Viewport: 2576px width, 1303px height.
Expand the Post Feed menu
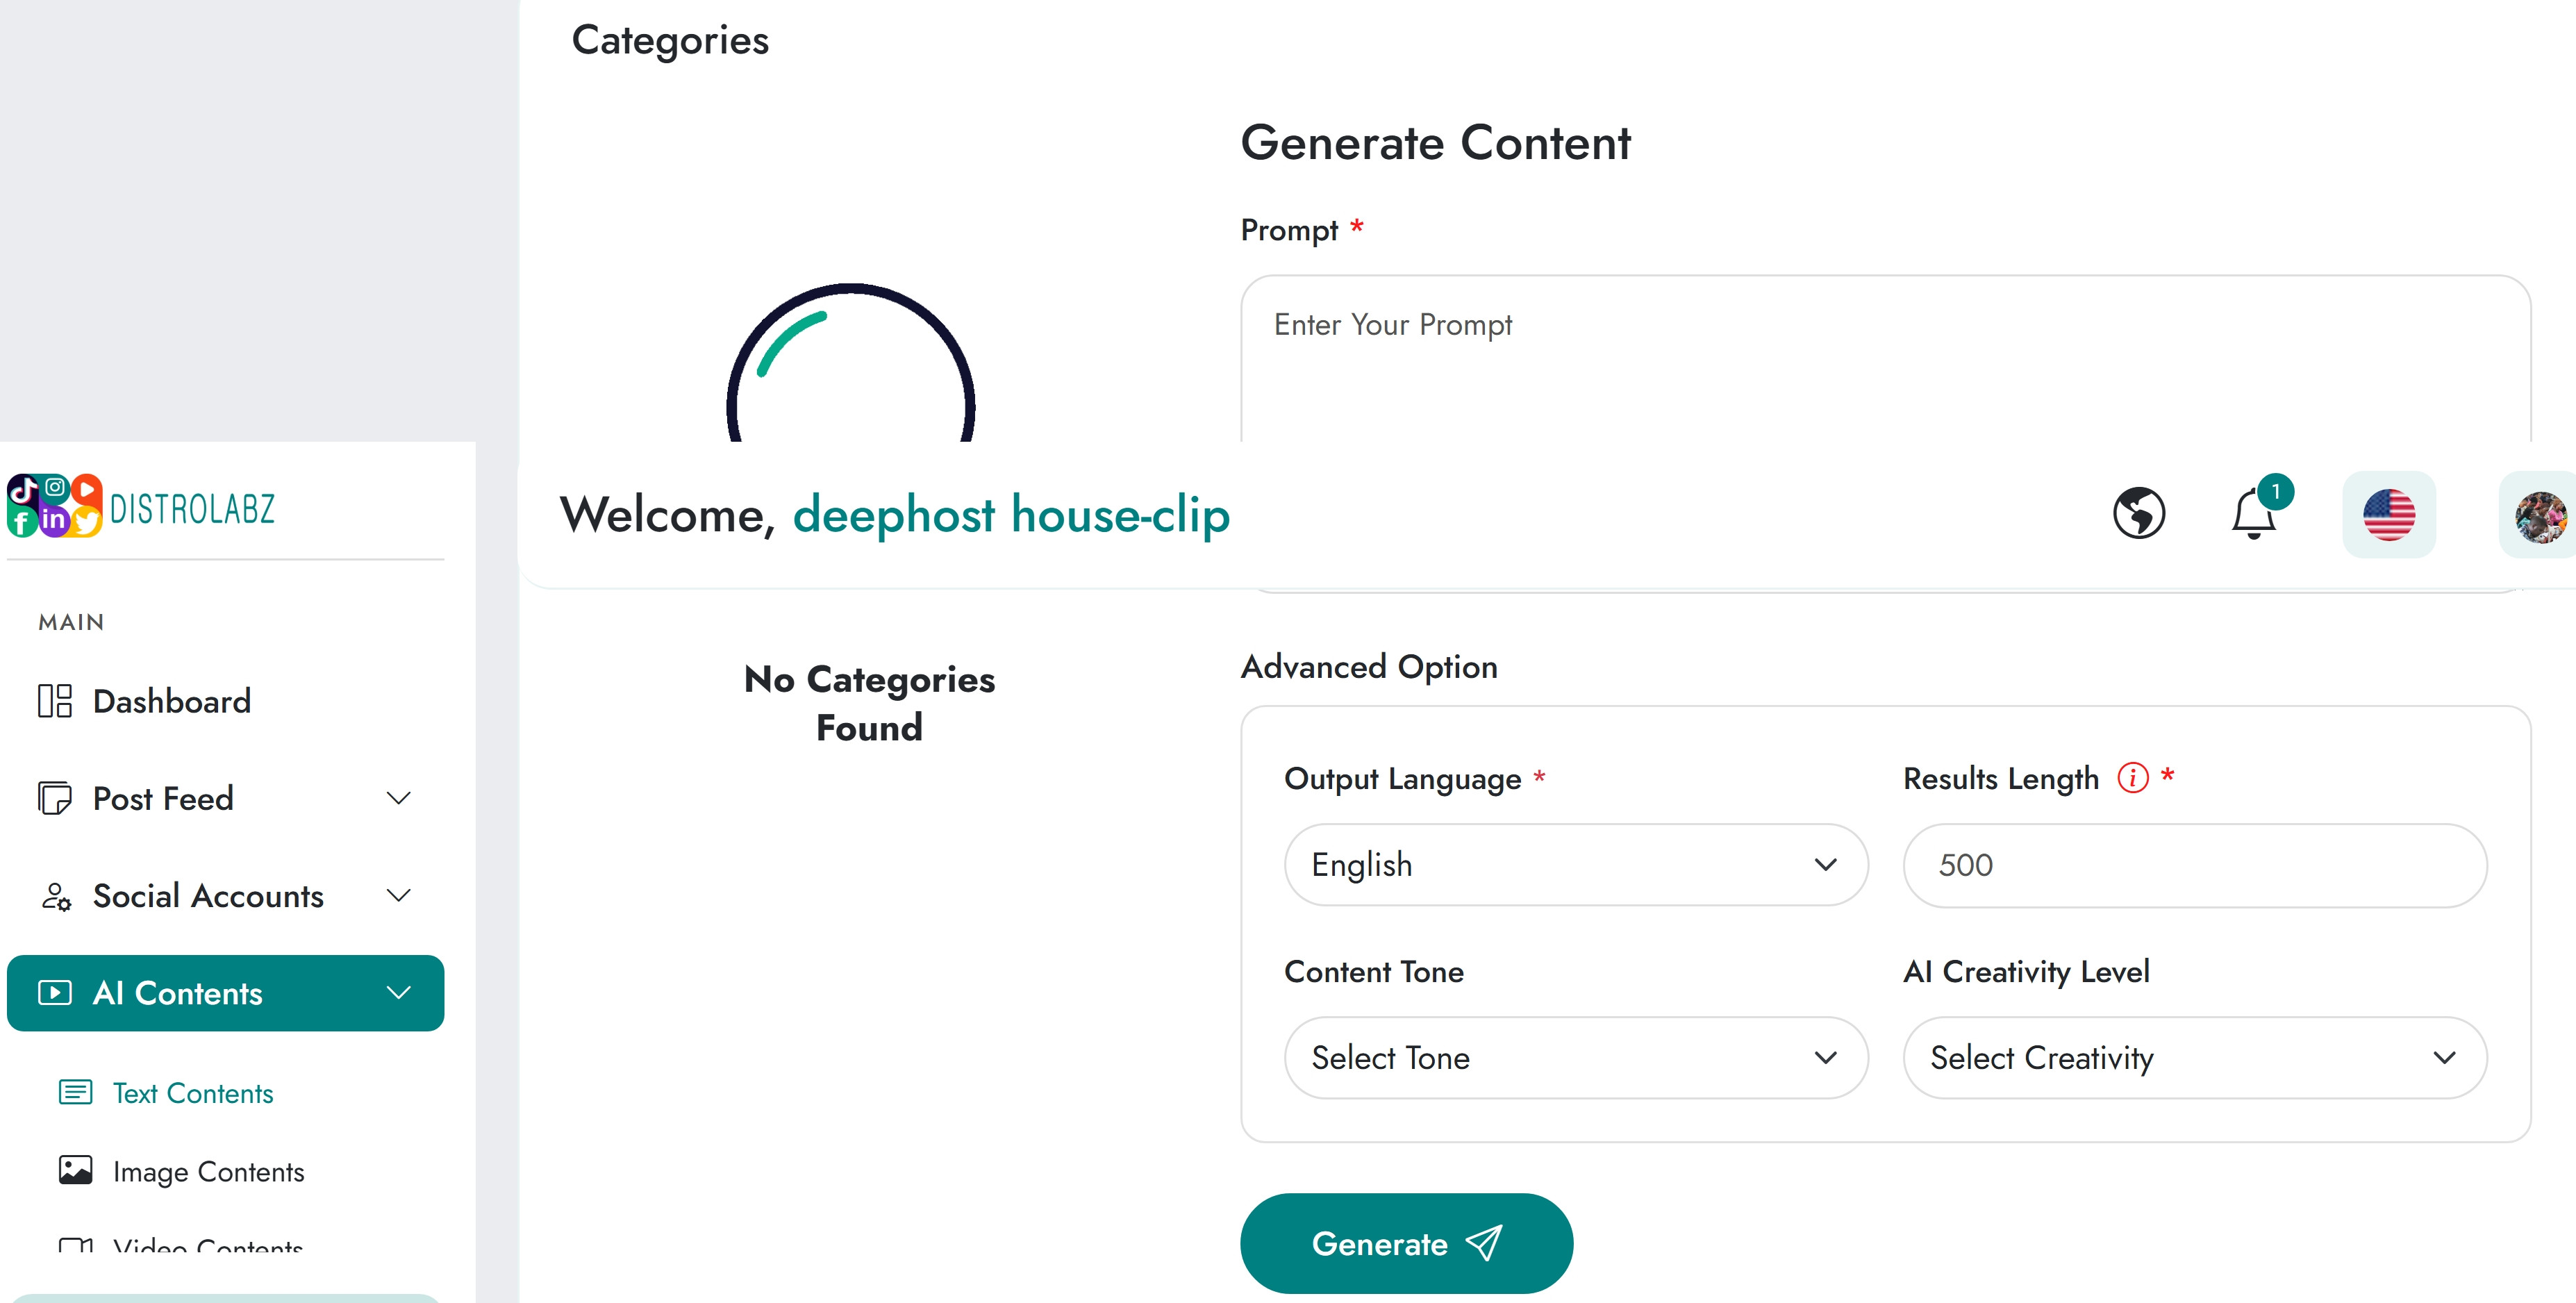398,798
